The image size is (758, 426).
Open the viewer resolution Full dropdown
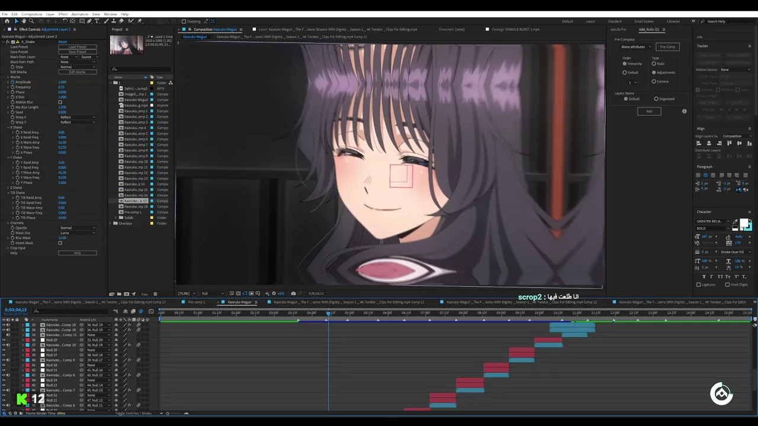pos(213,293)
